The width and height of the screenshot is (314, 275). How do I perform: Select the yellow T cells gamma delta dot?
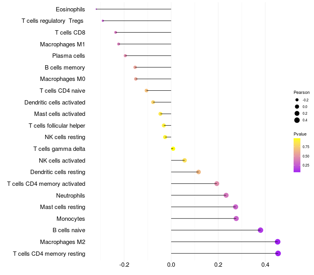(x=173, y=148)
